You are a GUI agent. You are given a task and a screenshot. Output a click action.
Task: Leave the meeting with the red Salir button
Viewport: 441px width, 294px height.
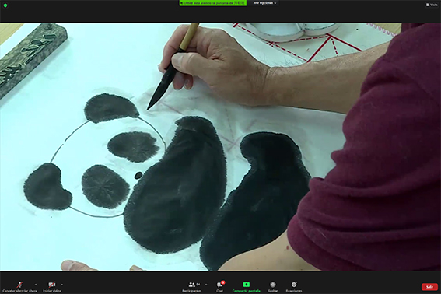pos(429,287)
